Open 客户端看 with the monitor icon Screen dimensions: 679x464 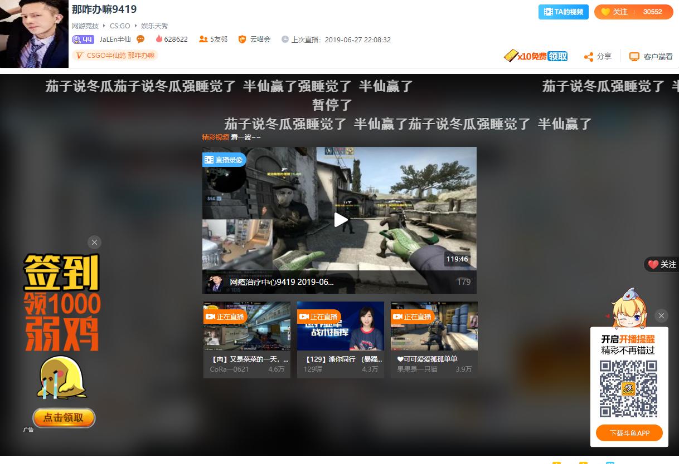click(x=634, y=56)
